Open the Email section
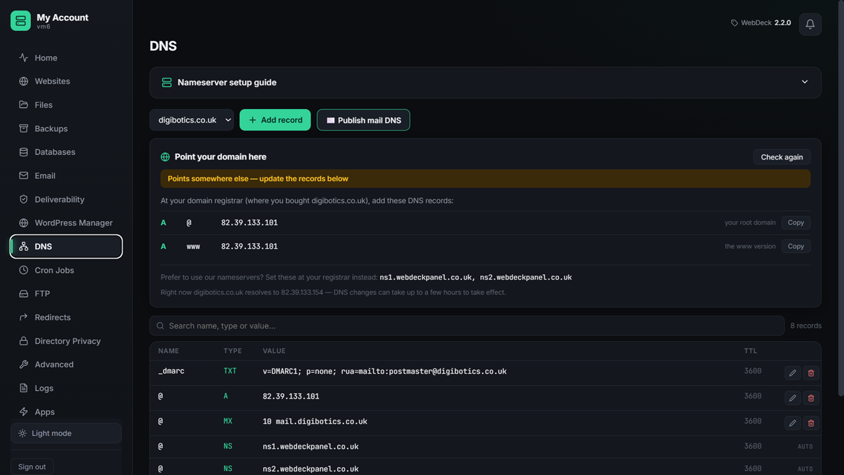844x475 pixels. [x=66, y=175]
